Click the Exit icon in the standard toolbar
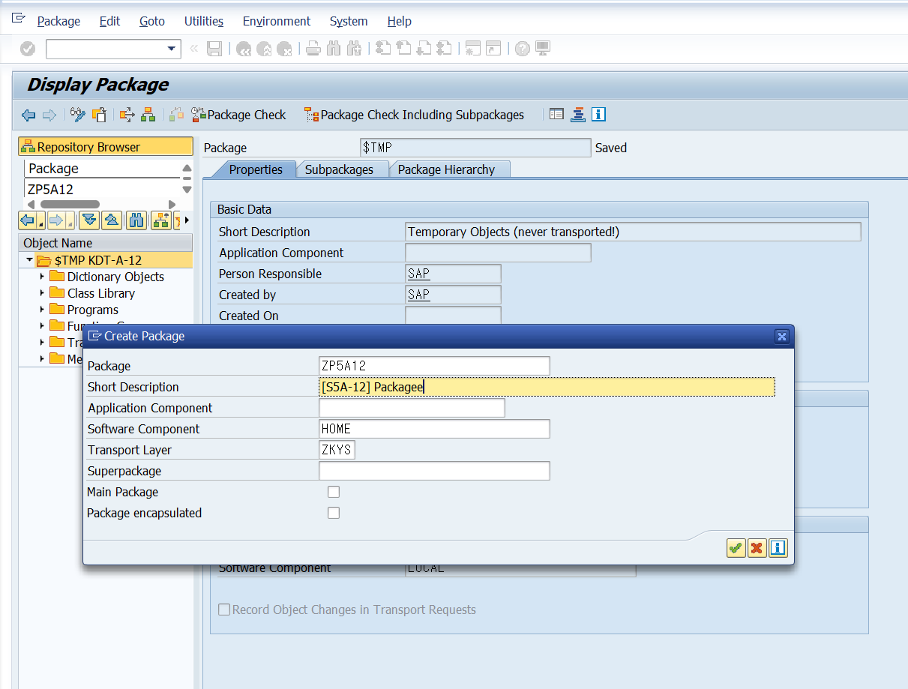 click(264, 49)
